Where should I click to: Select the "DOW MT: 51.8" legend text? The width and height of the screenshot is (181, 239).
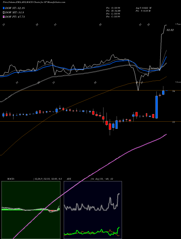coord(14,13)
